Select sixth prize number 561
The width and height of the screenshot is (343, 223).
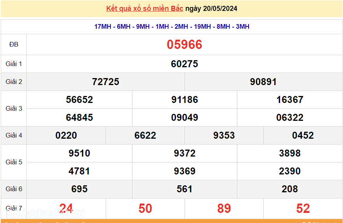tap(185, 189)
